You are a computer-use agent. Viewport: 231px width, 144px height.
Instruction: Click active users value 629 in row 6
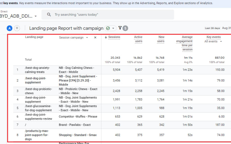(x=140, y=117)
